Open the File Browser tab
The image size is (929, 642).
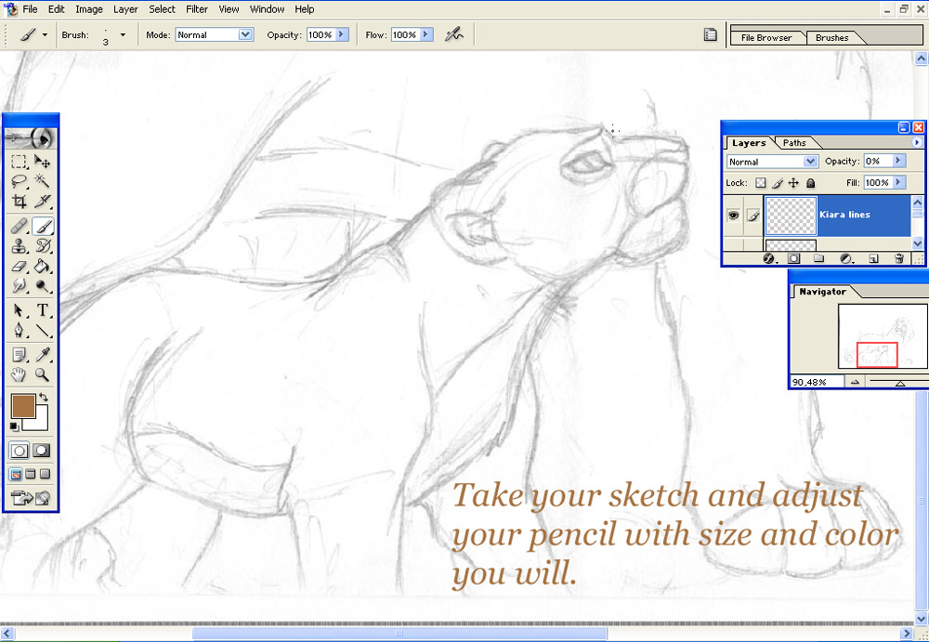coord(766,37)
